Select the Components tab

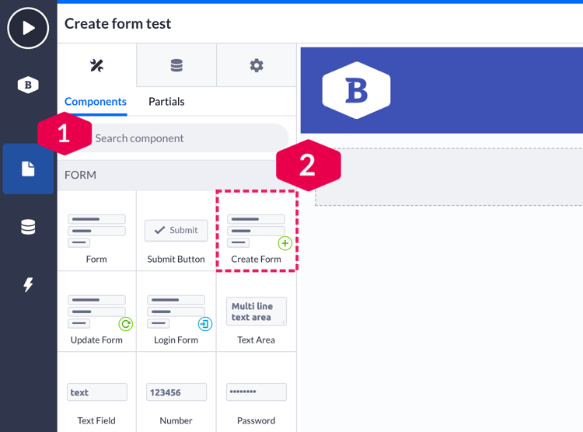click(96, 101)
